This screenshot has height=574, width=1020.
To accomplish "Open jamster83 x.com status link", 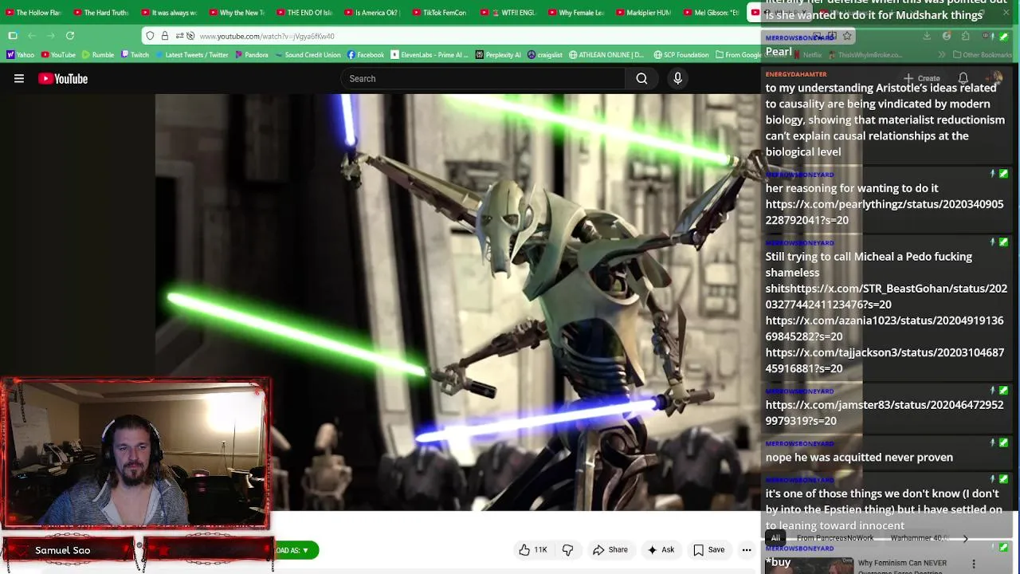I will point(885,413).
